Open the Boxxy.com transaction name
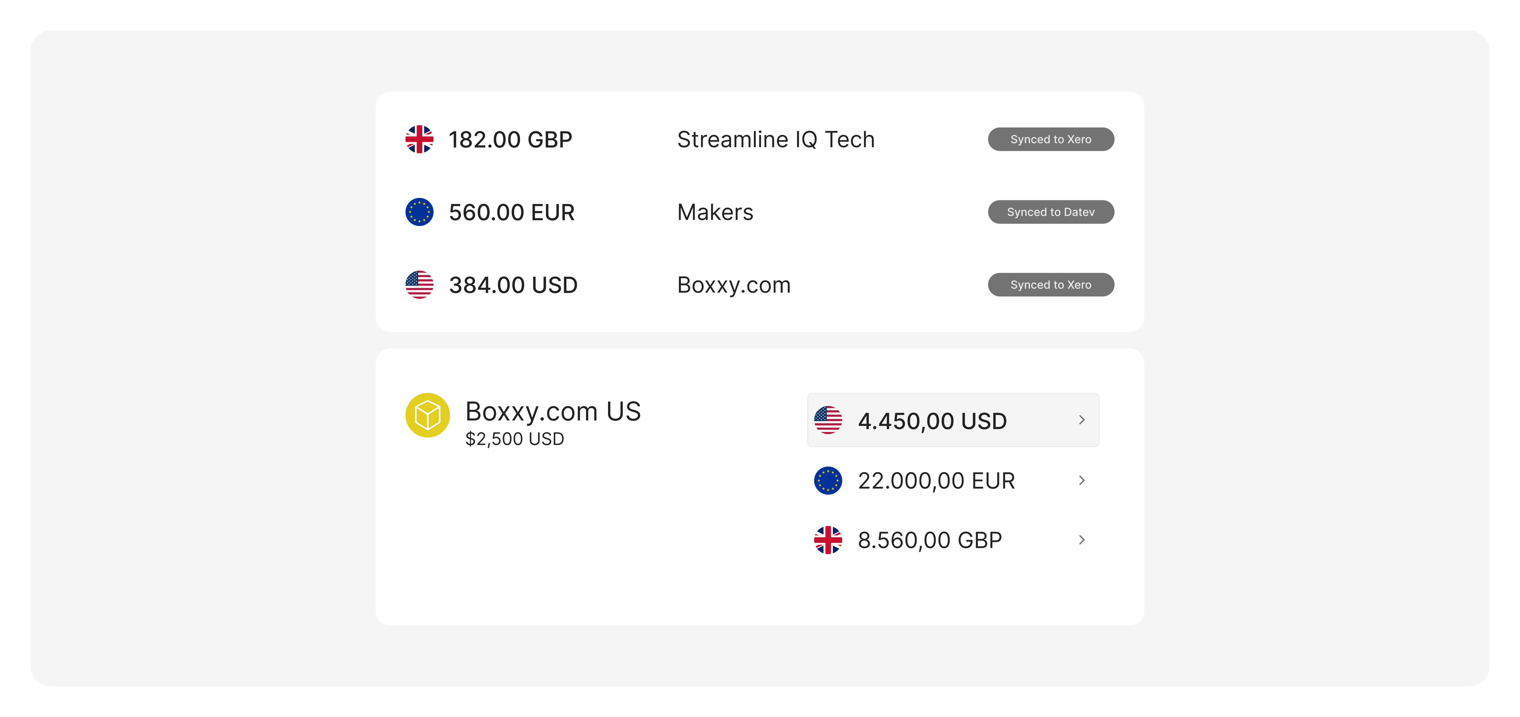Screen dimensions: 1520x717 coord(733,286)
